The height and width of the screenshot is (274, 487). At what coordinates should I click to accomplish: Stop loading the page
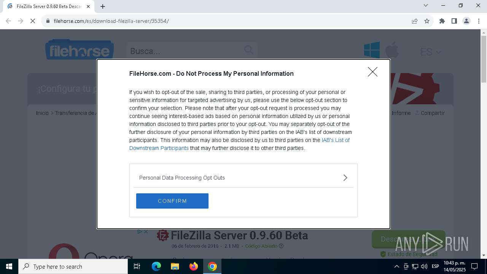33,21
